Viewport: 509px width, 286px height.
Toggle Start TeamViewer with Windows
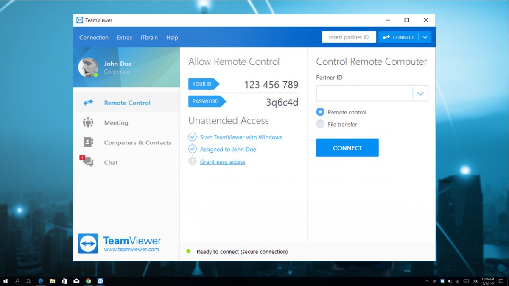coord(192,137)
